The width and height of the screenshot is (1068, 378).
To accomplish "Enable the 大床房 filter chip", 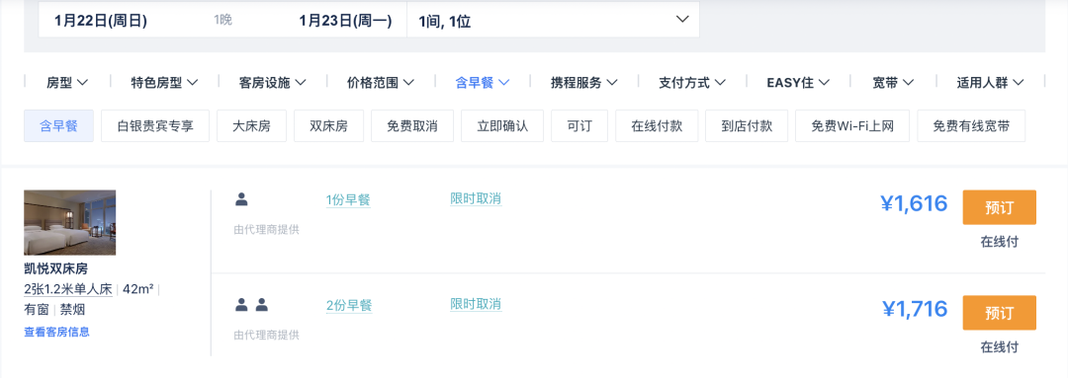I will pyautogui.click(x=251, y=125).
